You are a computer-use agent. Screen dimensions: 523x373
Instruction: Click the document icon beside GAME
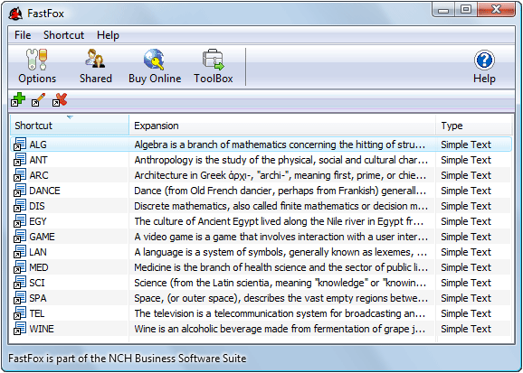20,237
